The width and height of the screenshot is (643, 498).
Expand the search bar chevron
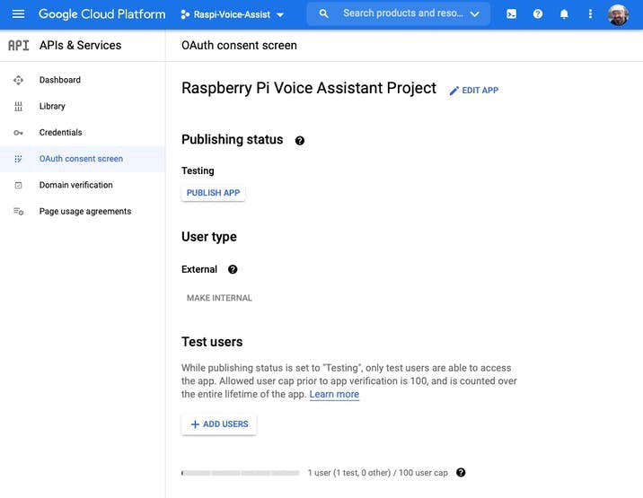coord(474,14)
